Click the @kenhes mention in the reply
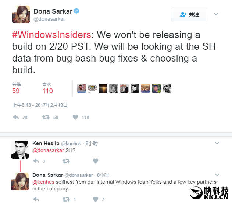Screen dimensions: 232x203 (x=43, y=182)
